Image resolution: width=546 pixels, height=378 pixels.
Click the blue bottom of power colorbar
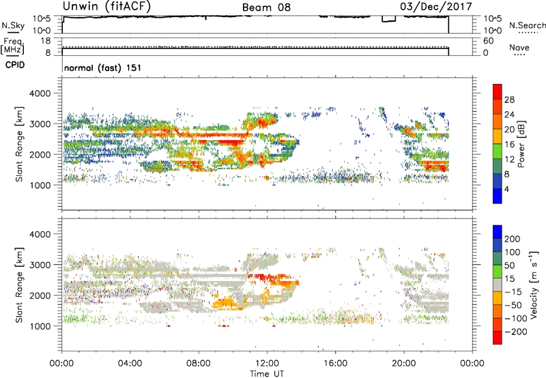[498, 197]
